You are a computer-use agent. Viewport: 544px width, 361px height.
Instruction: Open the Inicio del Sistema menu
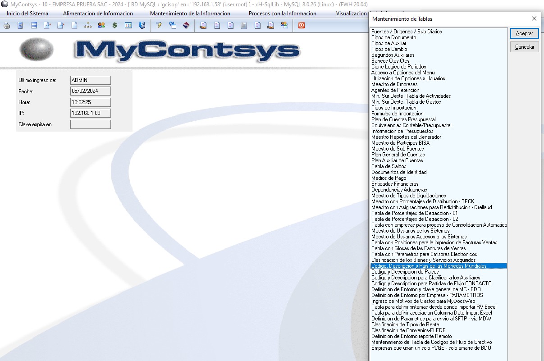pos(27,14)
